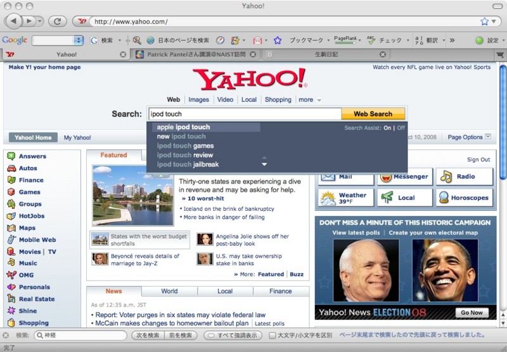507x352 pixels.
Task: Click the URL address bar
Action: (x=285, y=22)
